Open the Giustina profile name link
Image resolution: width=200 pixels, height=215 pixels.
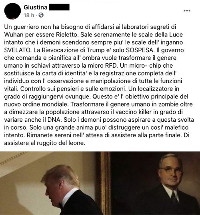point(36,7)
